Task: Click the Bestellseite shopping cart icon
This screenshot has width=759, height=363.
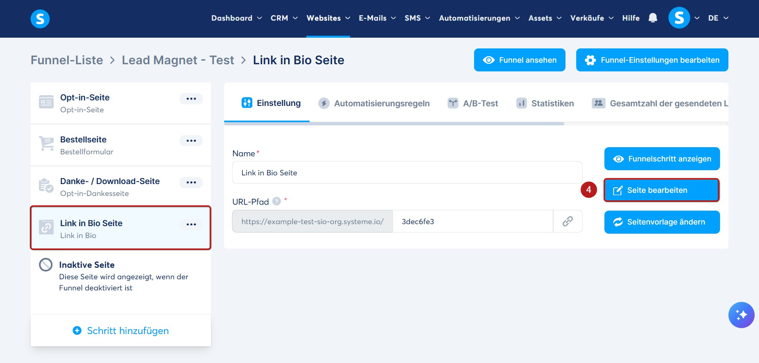Action: click(x=46, y=144)
